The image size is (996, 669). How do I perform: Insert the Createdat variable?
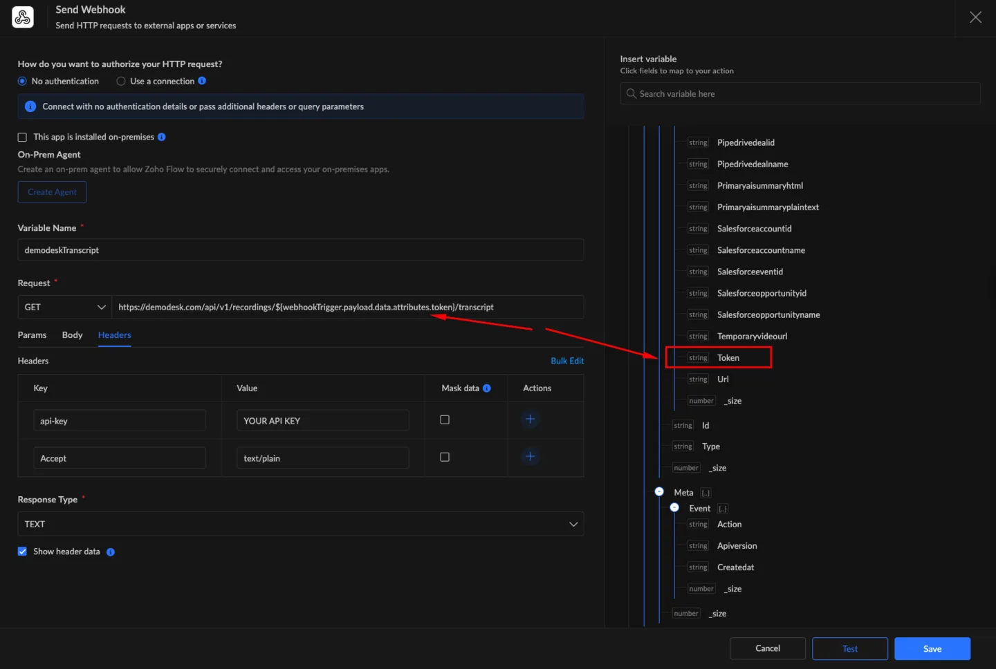[735, 567]
